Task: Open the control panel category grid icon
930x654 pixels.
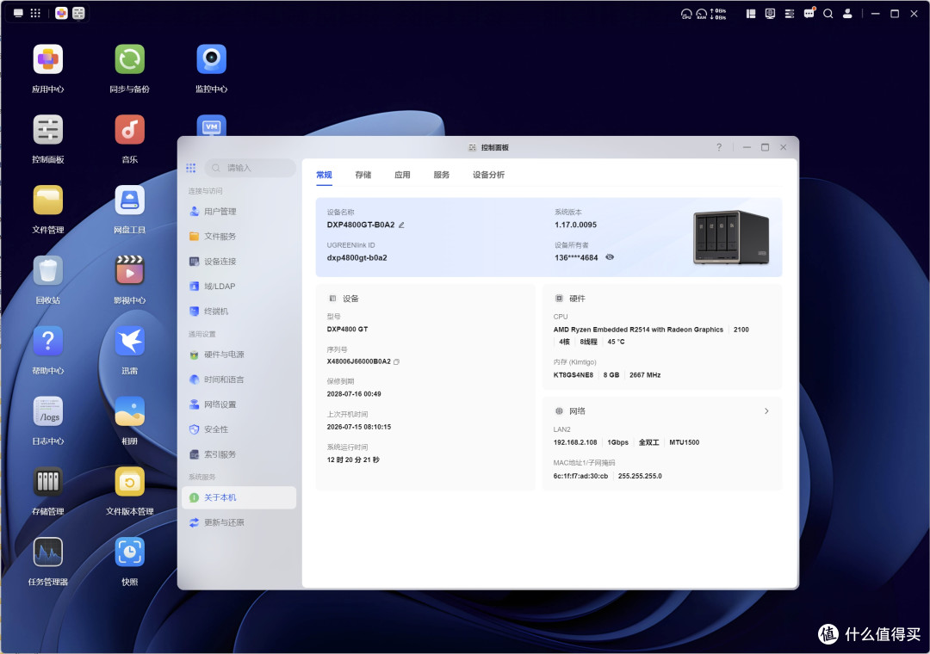Action: (x=190, y=168)
